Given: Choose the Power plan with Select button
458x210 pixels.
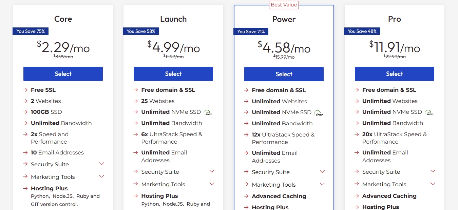Looking at the screenshot, I should coord(284,74).
